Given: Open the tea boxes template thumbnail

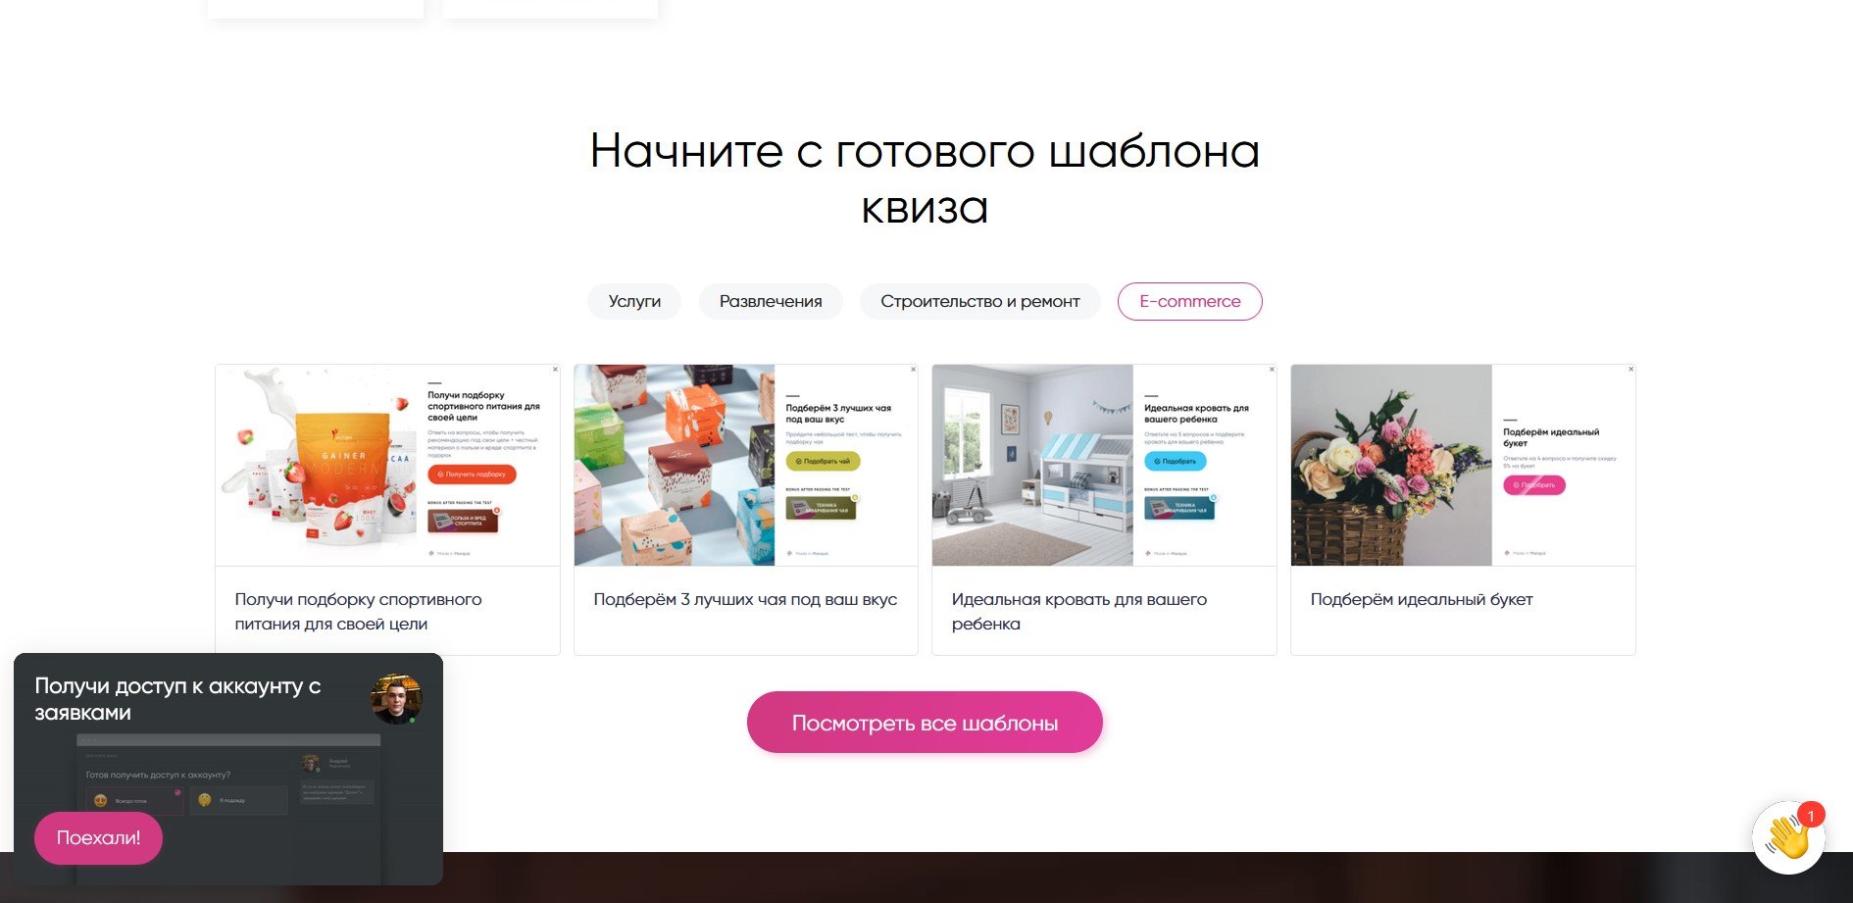Looking at the screenshot, I should [x=674, y=466].
